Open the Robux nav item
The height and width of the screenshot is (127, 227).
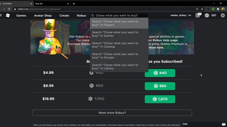coord(81,16)
